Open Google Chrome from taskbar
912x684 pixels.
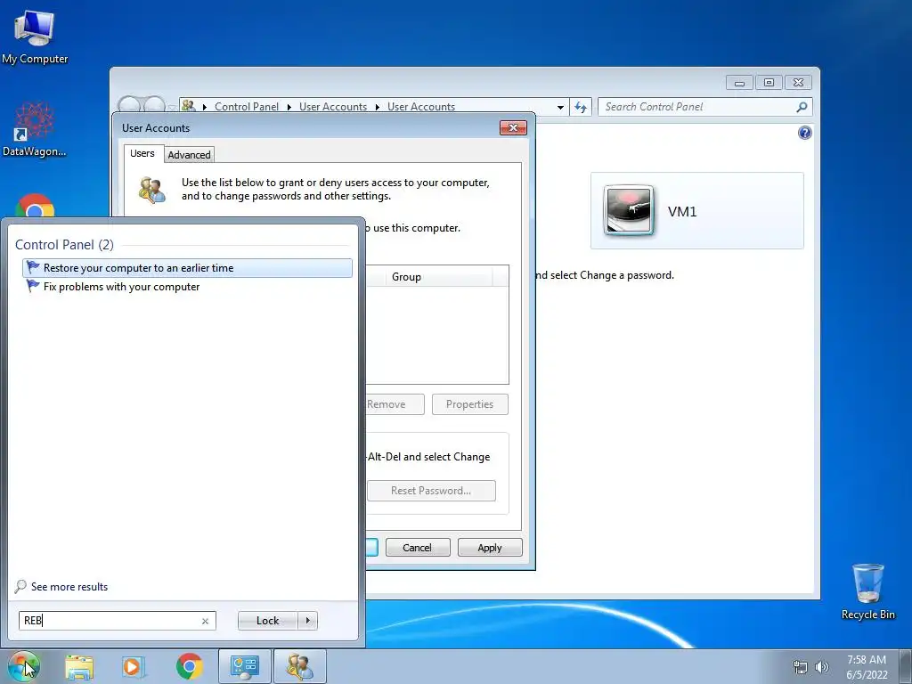point(189,666)
